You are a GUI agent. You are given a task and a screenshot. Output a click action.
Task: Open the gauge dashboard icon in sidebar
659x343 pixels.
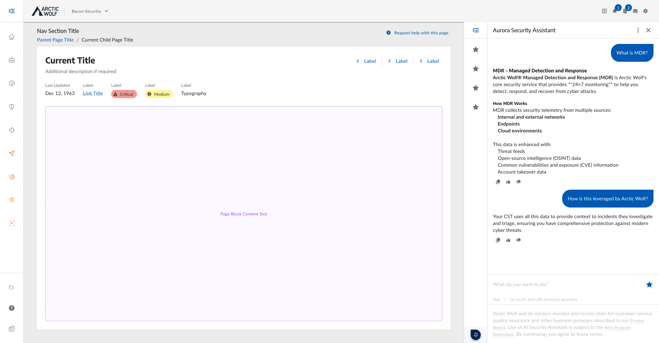12,83
